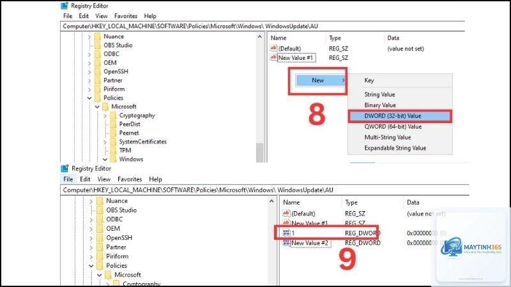Click Type column header in upper list
This screenshot has width=511, height=287.
click(x=335, y=38)
